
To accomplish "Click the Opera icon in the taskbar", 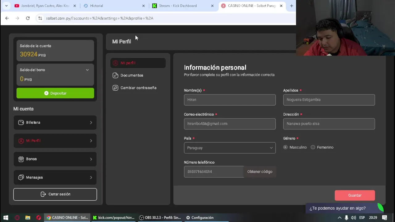I will [38, 218].
